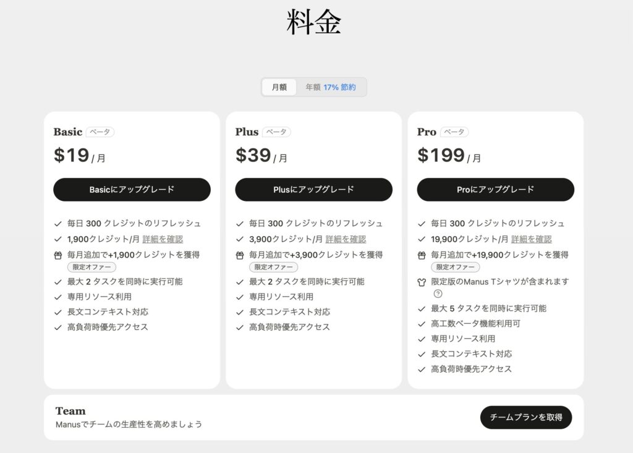Click the 料金 page title
This screenshot has height=453, width=633.
313,22
